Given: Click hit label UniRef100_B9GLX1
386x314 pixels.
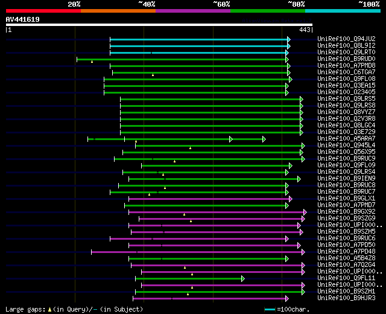Looking at the screenshot, I should [x=346, y=199].
